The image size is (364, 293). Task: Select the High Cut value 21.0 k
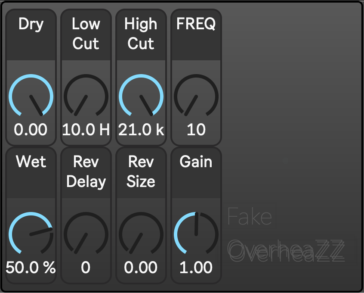click(141, 130)
